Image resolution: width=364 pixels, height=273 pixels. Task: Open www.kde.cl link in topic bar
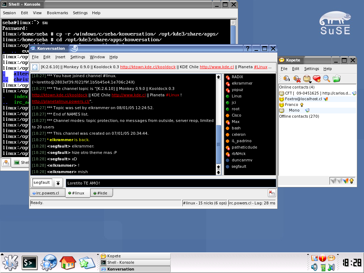[x=216, y=67]
